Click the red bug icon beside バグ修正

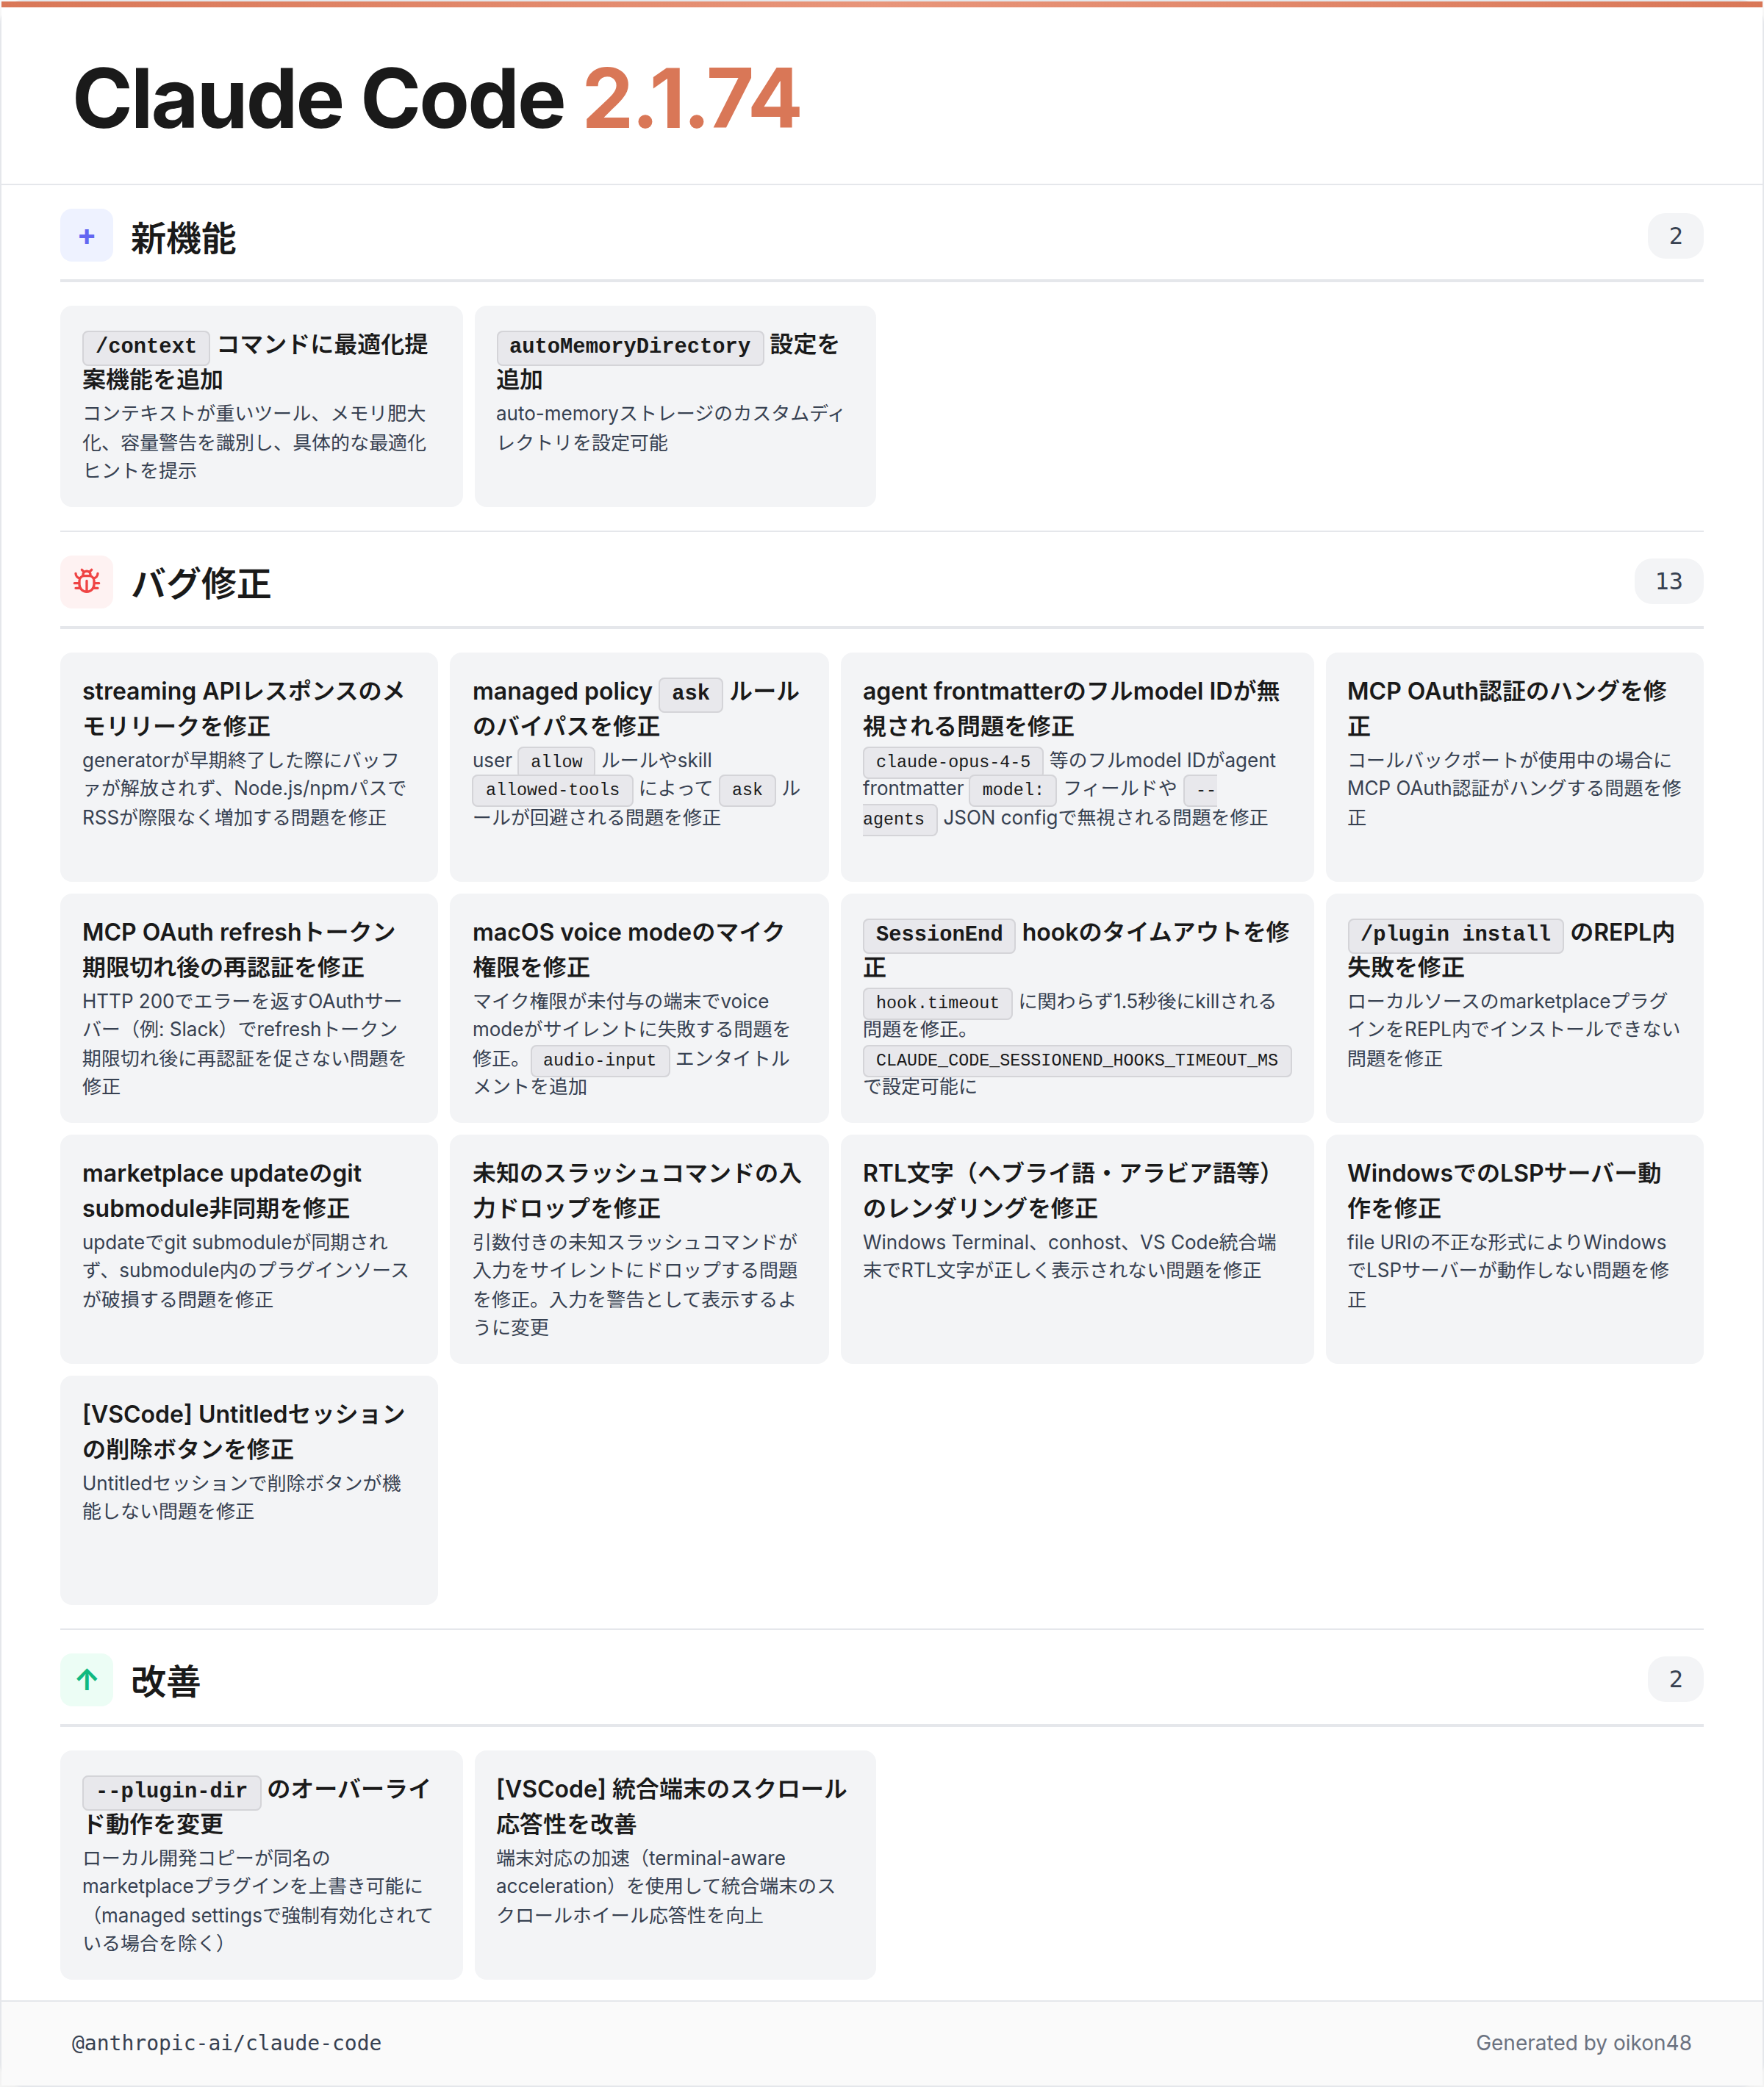point(87,581)
